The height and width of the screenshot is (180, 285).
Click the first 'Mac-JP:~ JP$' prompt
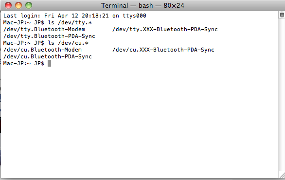tap(24, 22)
